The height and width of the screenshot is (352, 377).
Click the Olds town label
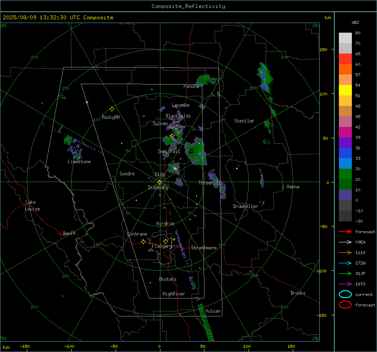click(x=160, y=175)
